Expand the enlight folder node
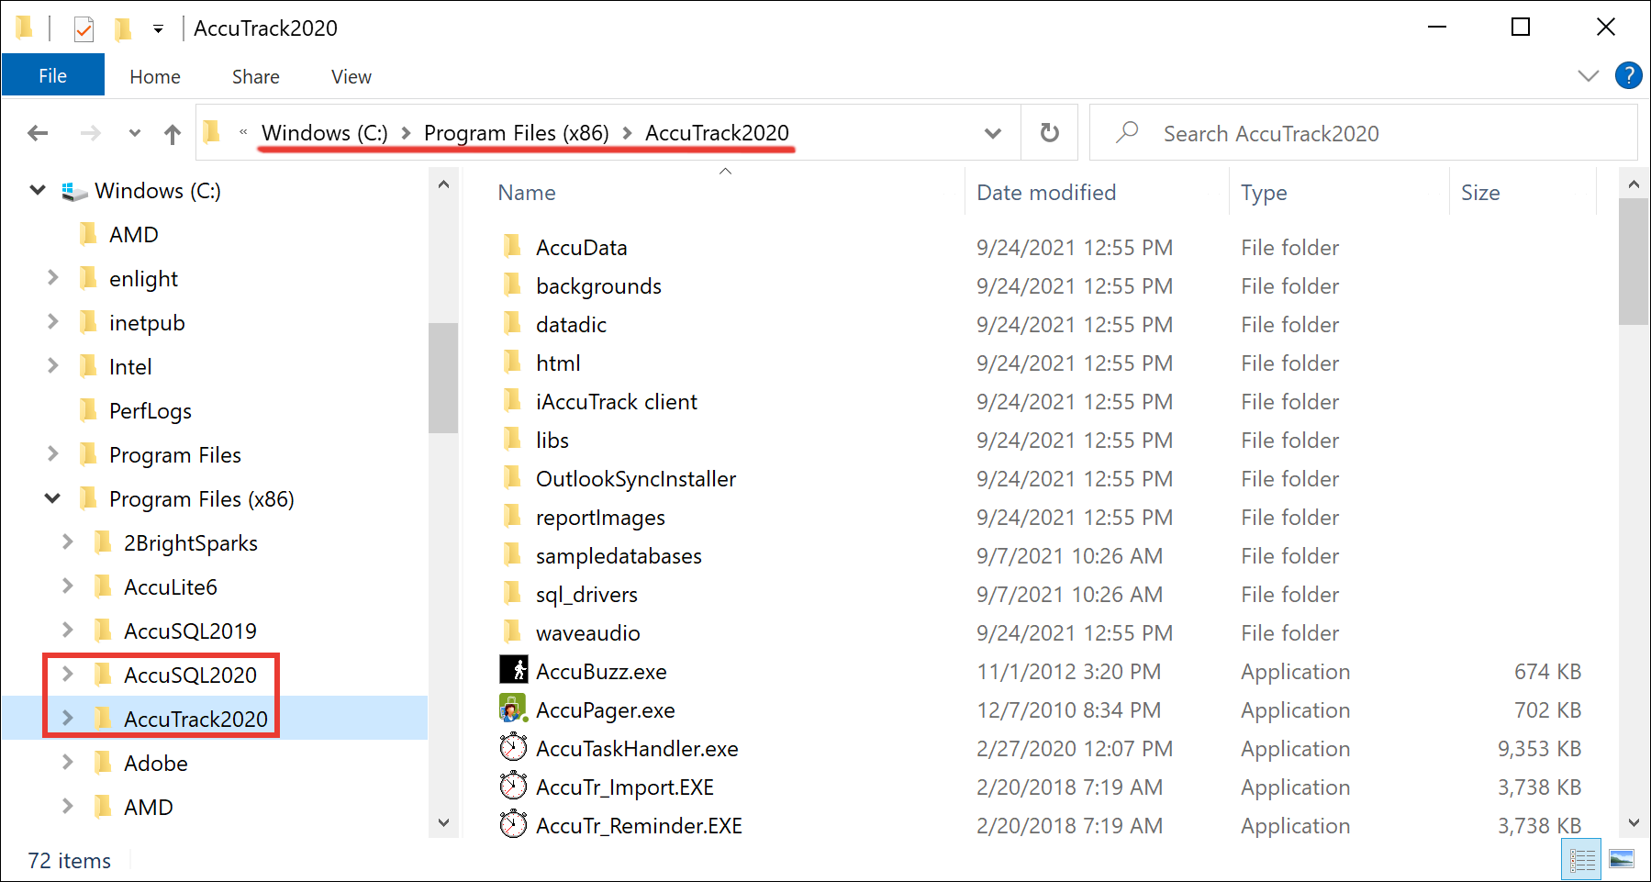Viewport: 1651px width, 882px height. coord(52,277)
